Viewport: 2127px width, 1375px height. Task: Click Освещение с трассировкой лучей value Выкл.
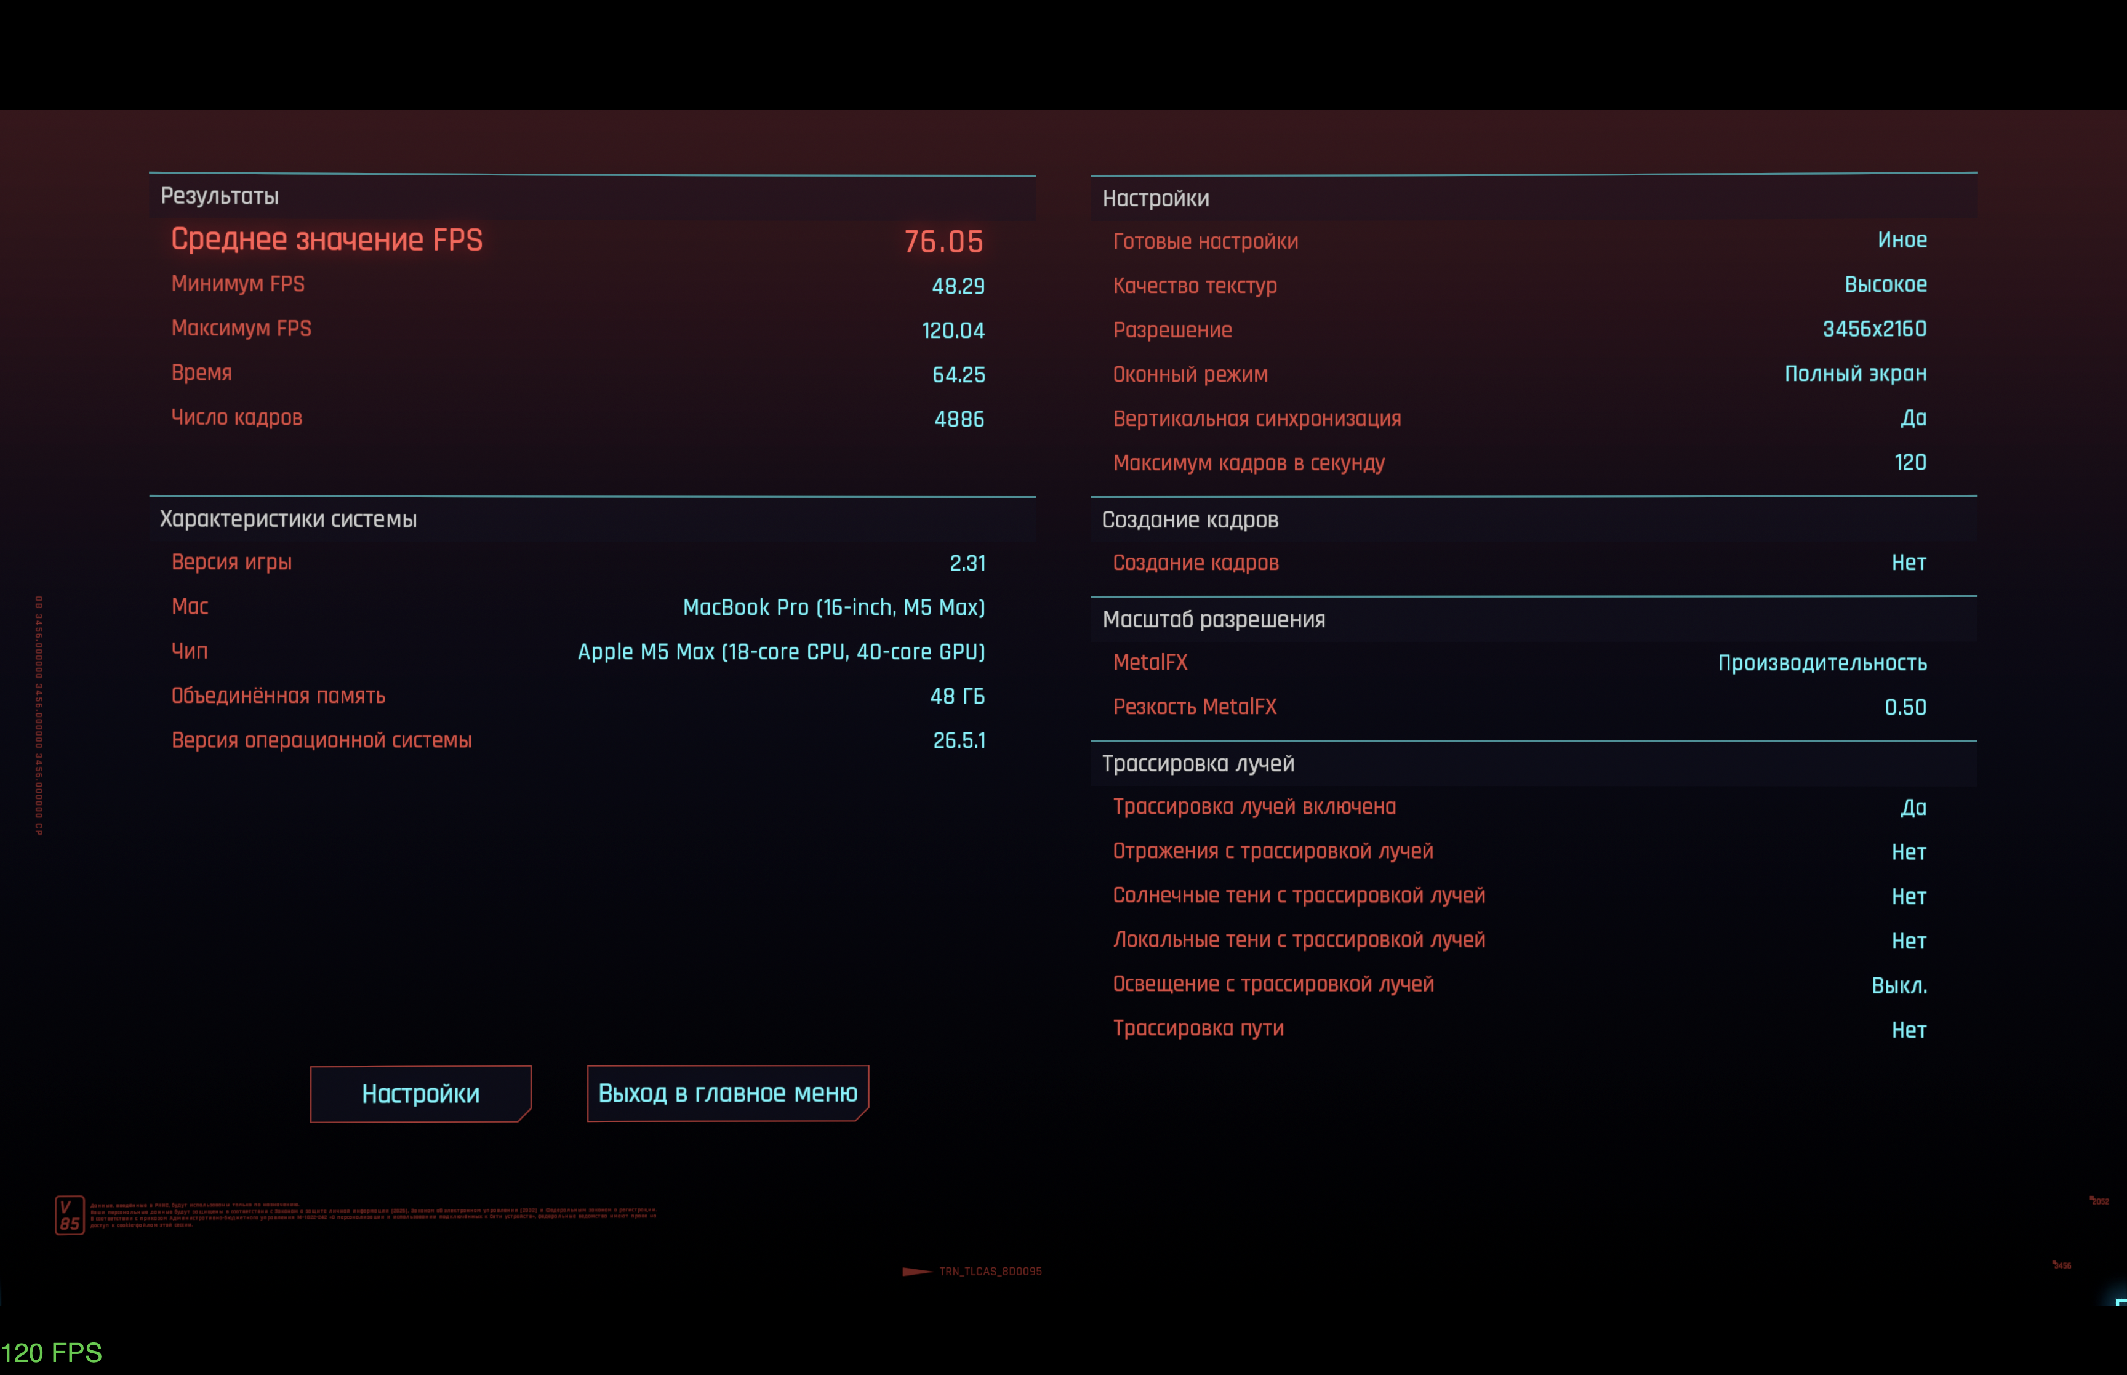click(x=1899, y=986)
